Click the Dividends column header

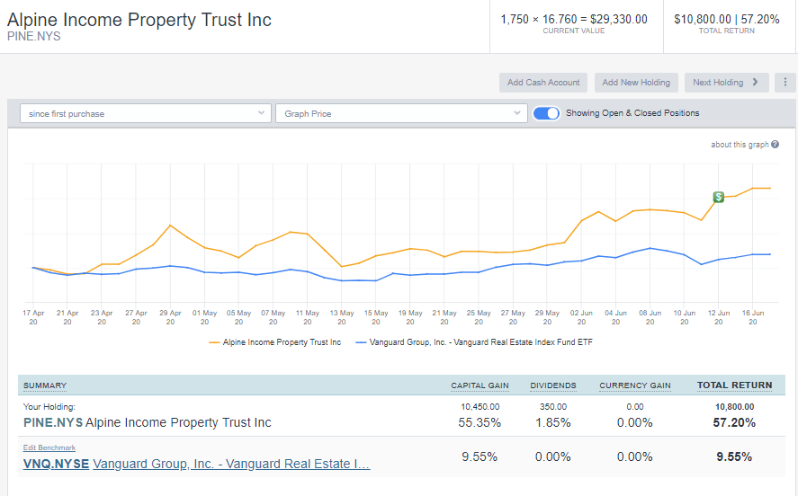(553, 385)
